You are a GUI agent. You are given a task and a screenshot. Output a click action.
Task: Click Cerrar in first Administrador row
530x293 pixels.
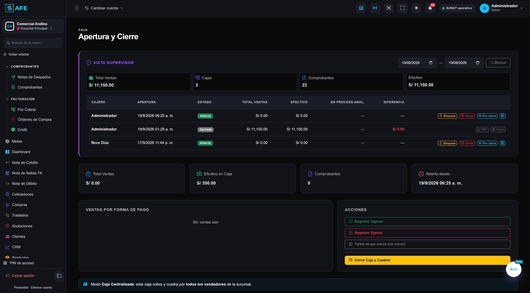point(467,116)
